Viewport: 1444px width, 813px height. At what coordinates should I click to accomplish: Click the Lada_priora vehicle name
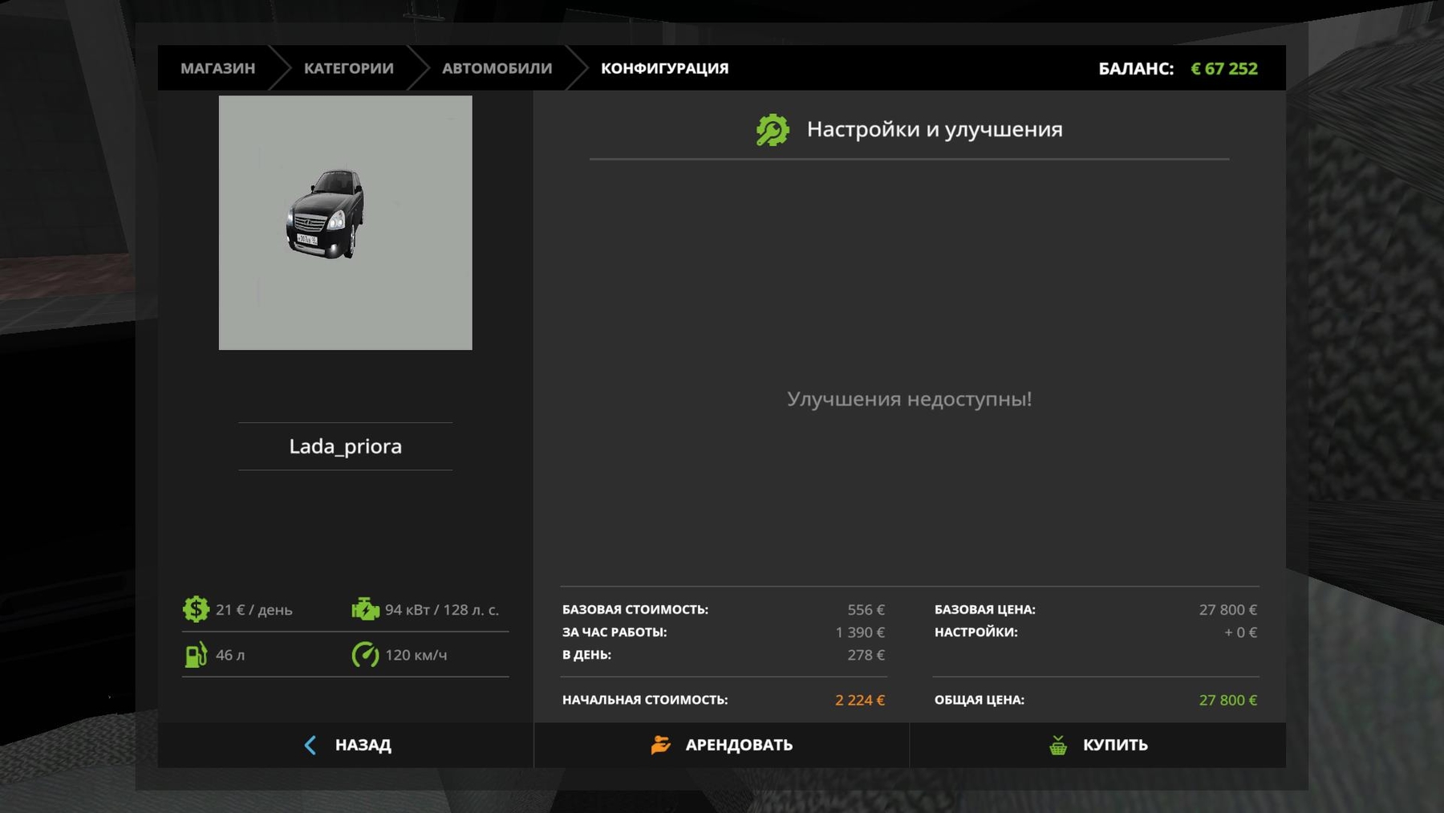coord(345,446)
